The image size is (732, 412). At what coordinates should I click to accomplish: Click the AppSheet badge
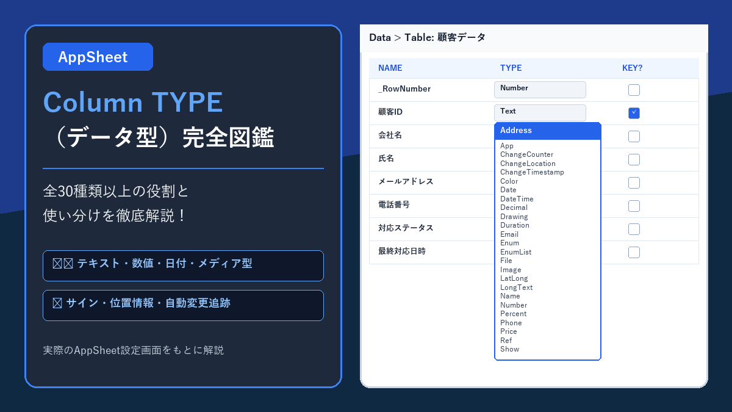(x=98, y=57)
